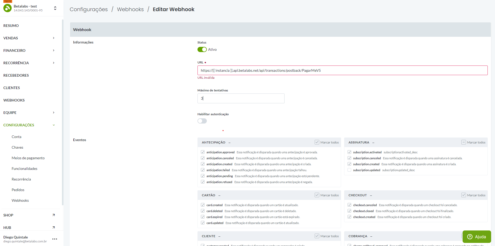
Task: Open the three-dots menu next to Diego Quintale
Action: 55,239
